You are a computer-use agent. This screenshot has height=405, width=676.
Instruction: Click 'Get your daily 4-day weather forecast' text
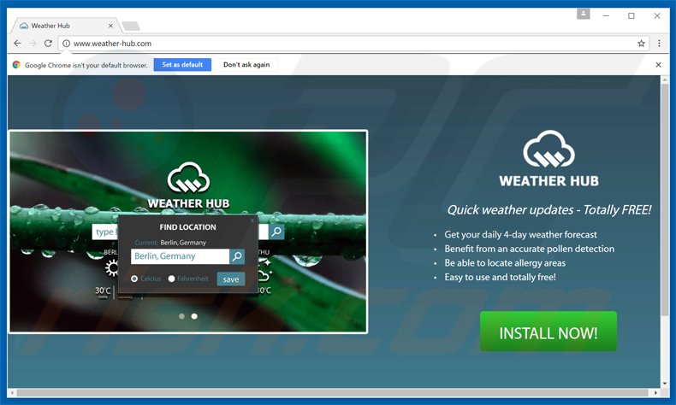520,235
